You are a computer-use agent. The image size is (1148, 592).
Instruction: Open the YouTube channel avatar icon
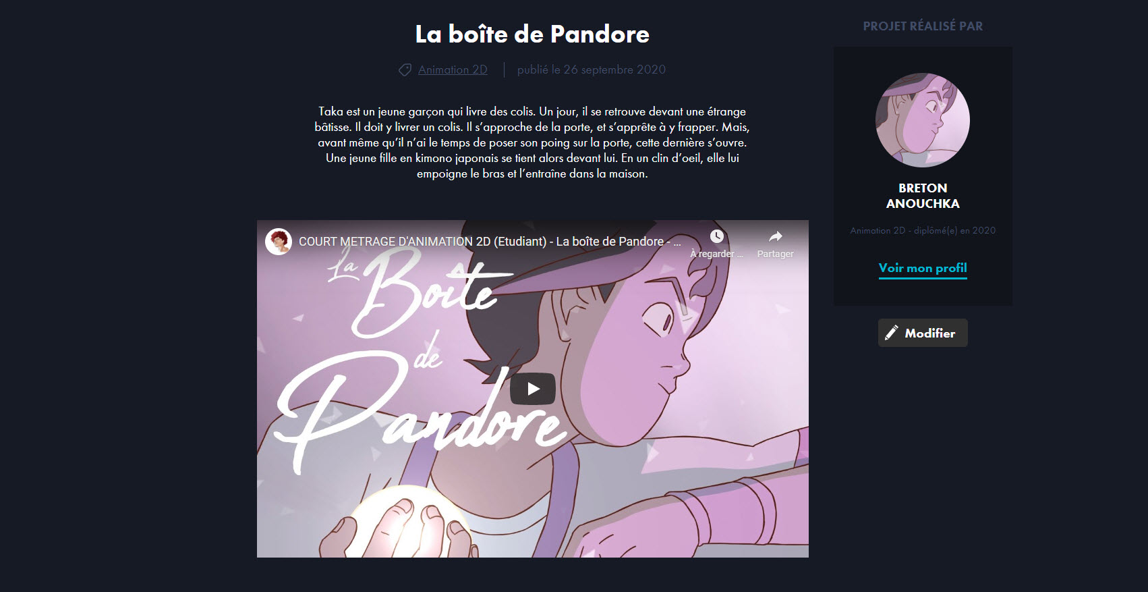pyautogui.click(x=278, y=242)
